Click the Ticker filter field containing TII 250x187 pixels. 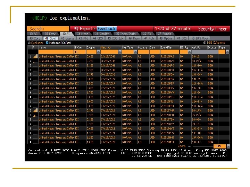point(80,52)
